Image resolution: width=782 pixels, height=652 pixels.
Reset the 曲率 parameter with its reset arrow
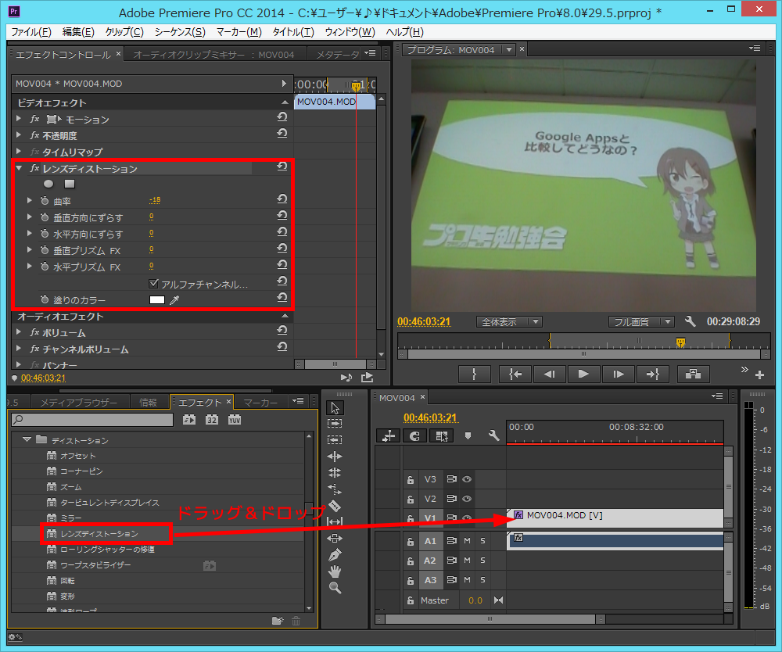(282, 200)
